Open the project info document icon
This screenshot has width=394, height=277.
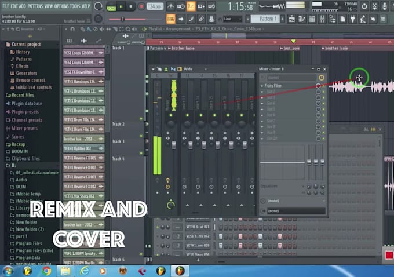343,19
